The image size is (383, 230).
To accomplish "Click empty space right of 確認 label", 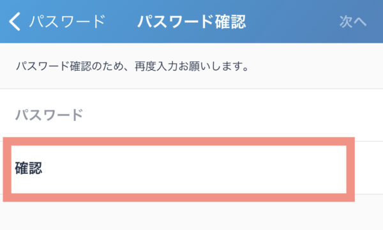I will pyautogui.click(x=193, y=168).
